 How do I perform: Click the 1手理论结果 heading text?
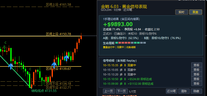pyautogui.click(x=121, y=19)
